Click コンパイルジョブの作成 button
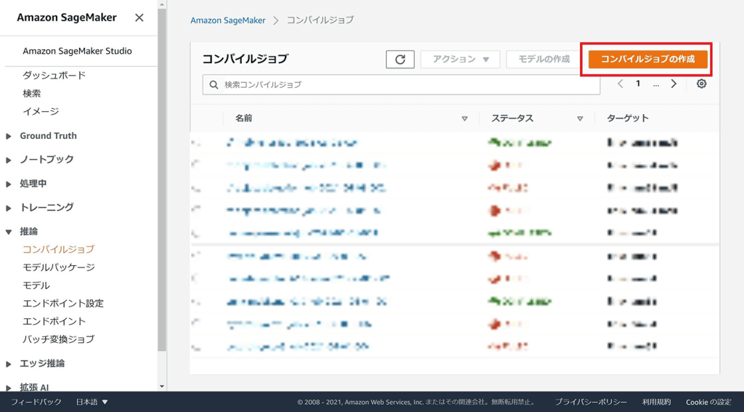This screenshot has width=744, height=412. [647, 60]
